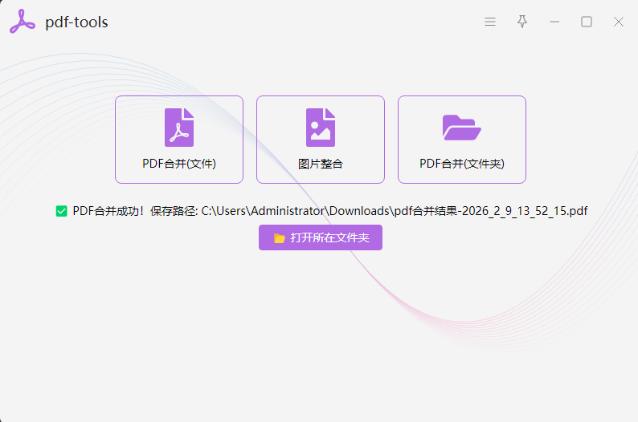Minimize the pdf-tools window

pyautogui.click(x=554, y=22)
